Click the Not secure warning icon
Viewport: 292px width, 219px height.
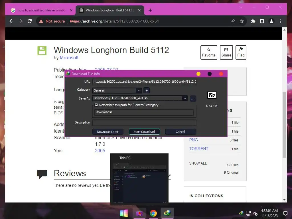pos(41,21)
